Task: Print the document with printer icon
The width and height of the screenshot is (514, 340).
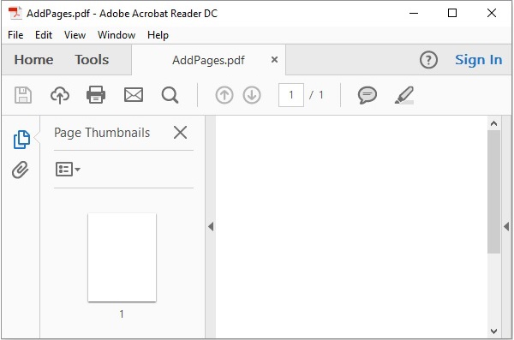Action: tap(96, 95)
